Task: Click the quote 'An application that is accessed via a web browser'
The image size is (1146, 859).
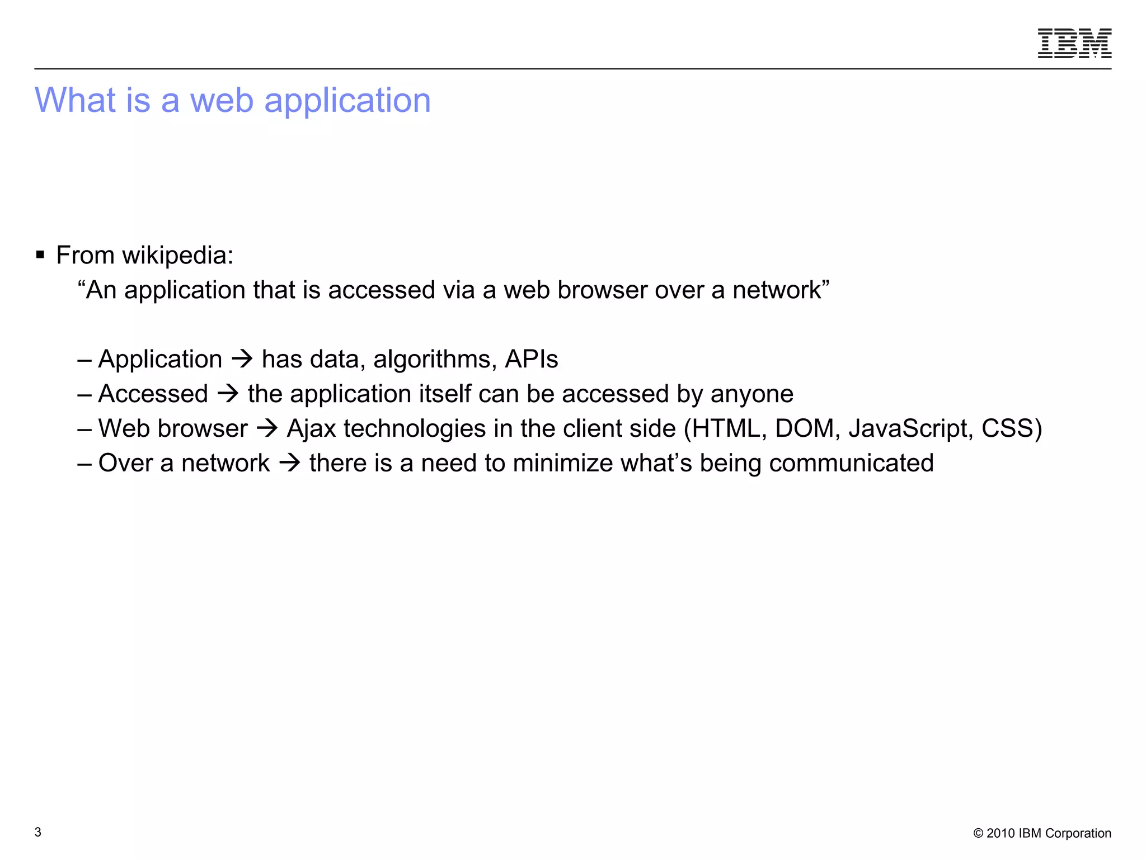Action: (454, 290)
